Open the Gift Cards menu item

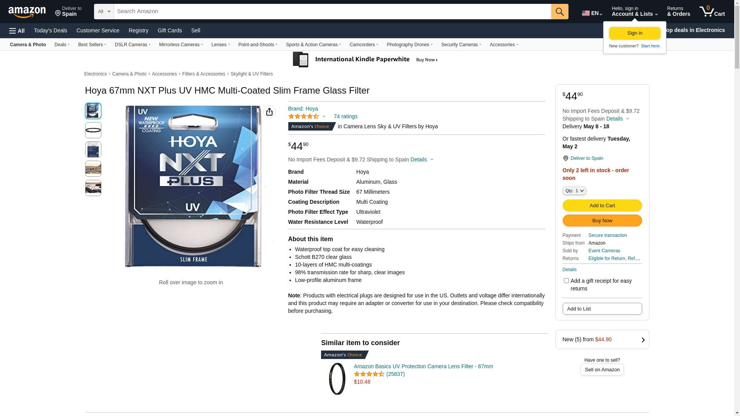click(170, 30)
